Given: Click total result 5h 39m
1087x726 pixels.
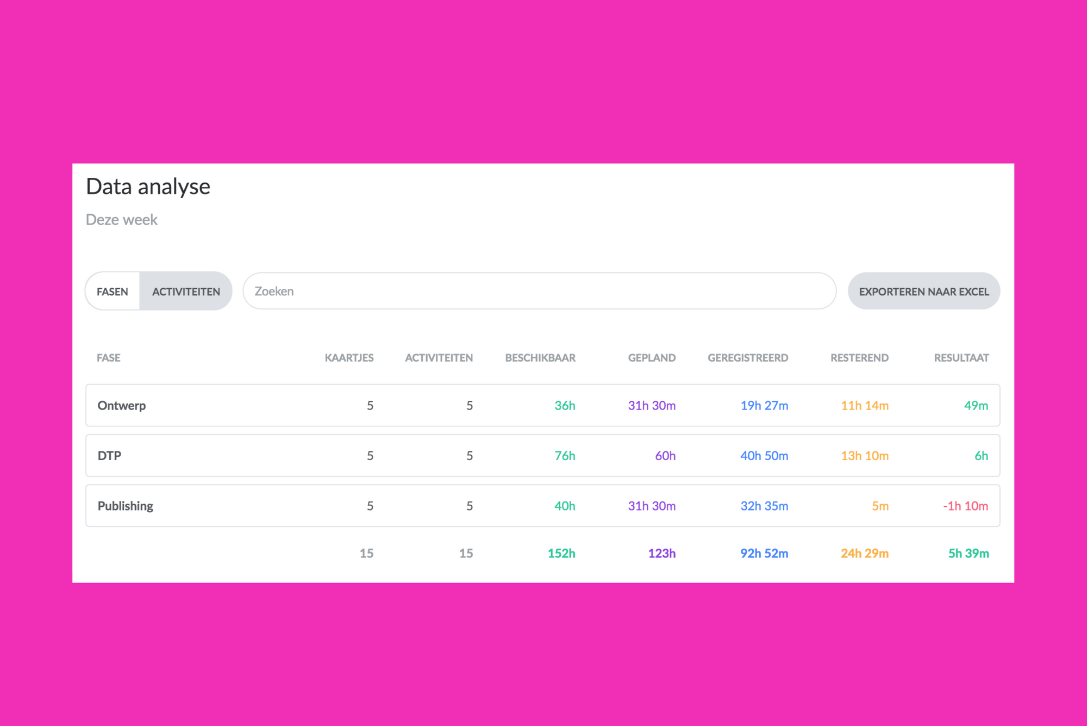Looking at the screenshot, I should 969,554.
